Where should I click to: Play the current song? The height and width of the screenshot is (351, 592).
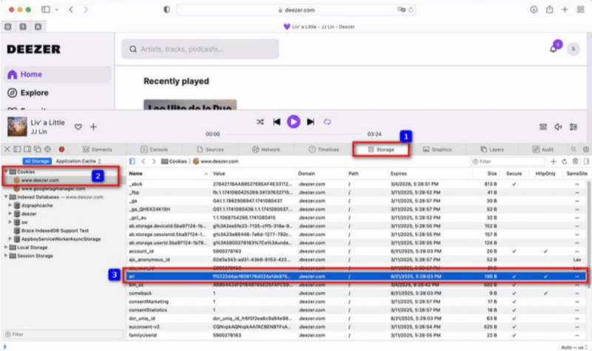coord(293,122)
